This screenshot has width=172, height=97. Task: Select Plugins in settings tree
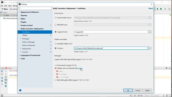tap(23, 22)
